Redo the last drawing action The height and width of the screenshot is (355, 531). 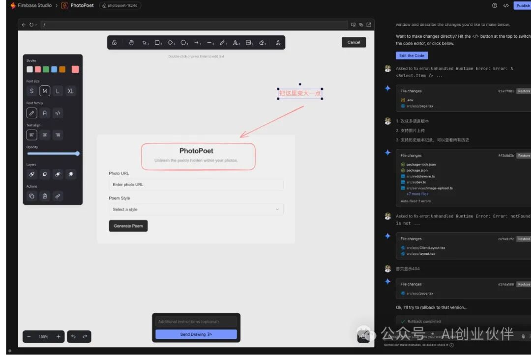point(85,337)
